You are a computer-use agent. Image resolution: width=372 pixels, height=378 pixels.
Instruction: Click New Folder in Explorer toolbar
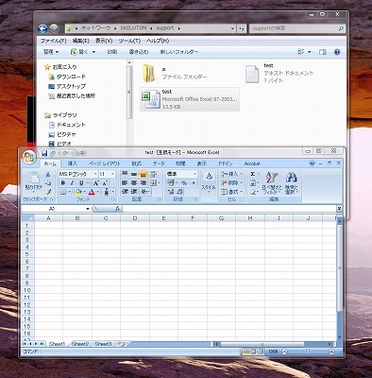pyautogui.click(x=179, y=52)
